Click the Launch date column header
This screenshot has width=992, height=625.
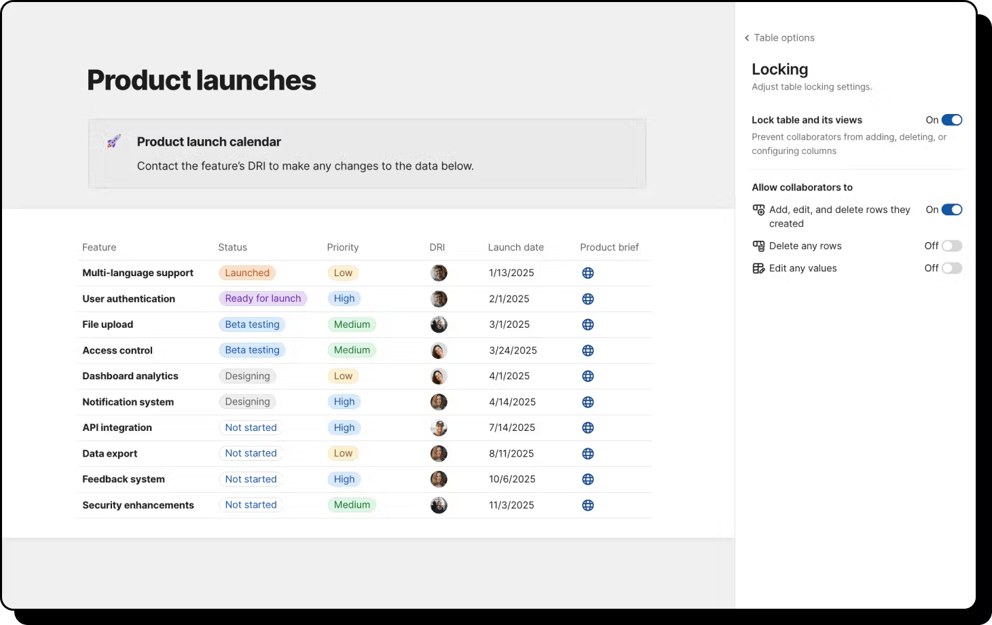pos(516,248)
